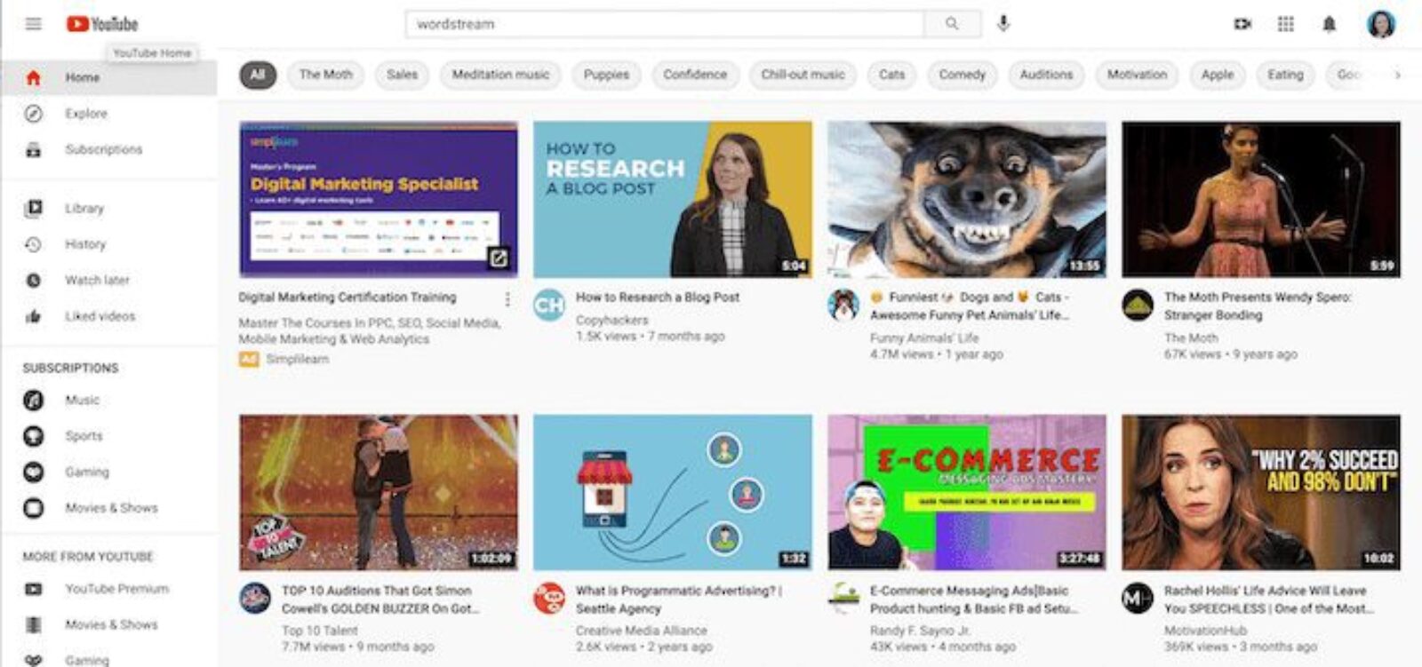The height and width of the screenshot is (667, 1422).
Task: Start voice search with microphone icon
Action: point(1003,24)
